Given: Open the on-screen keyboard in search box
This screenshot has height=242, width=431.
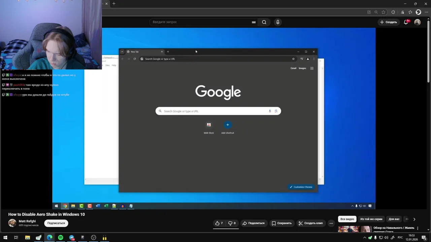Looking at the screenshot, I should click(x=254, y=22).
